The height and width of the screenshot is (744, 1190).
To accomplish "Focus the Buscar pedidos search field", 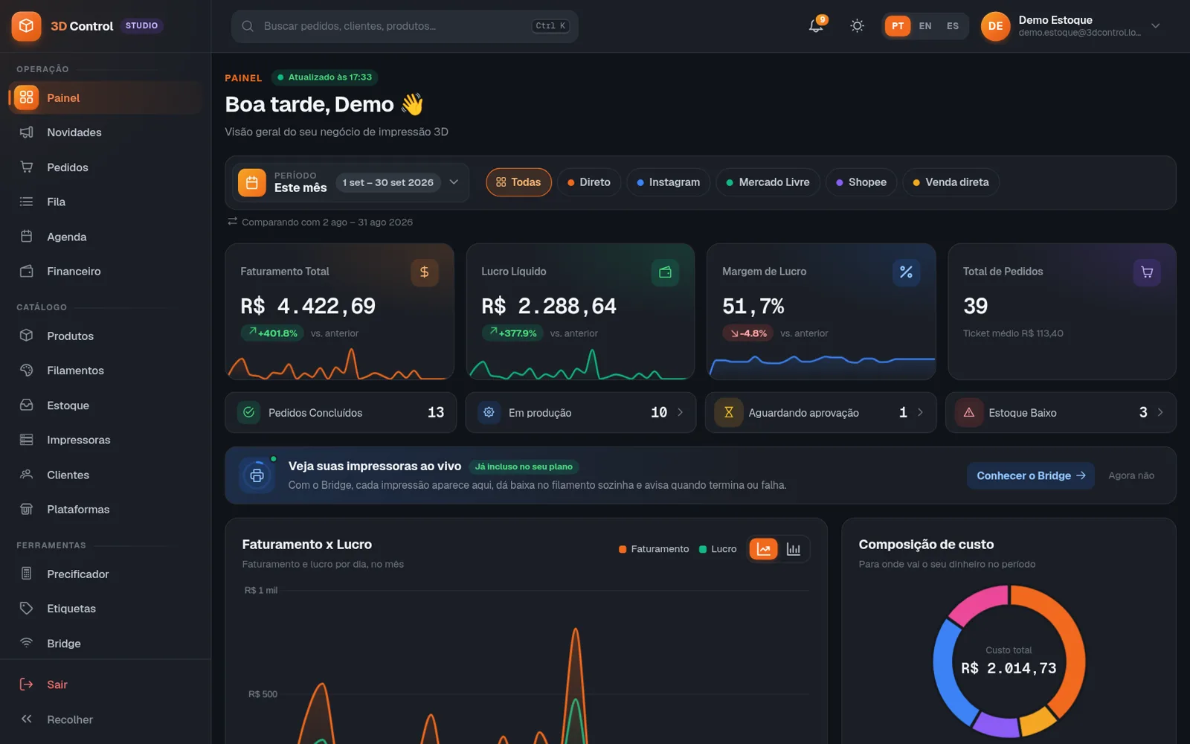I will click(x=405, y=26).
